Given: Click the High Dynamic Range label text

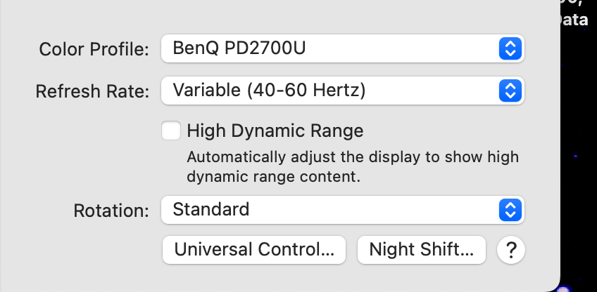Looking at the screenshot, I should [x=275, y=131].
